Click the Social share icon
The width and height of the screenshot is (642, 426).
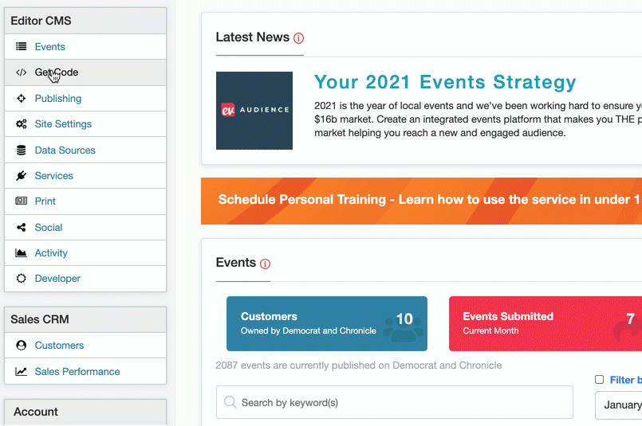coord(22,227)
